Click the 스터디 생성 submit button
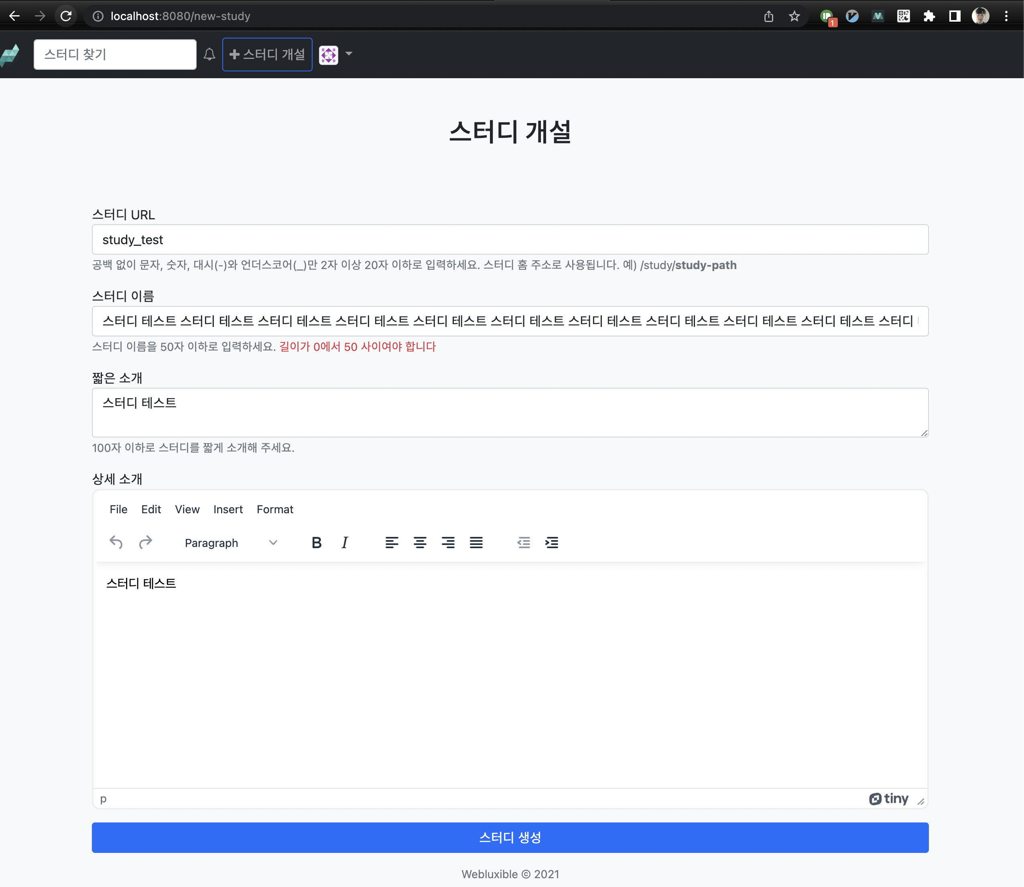Image resolution: width=1024 pixels, height=887 pixels. [510, 838]
